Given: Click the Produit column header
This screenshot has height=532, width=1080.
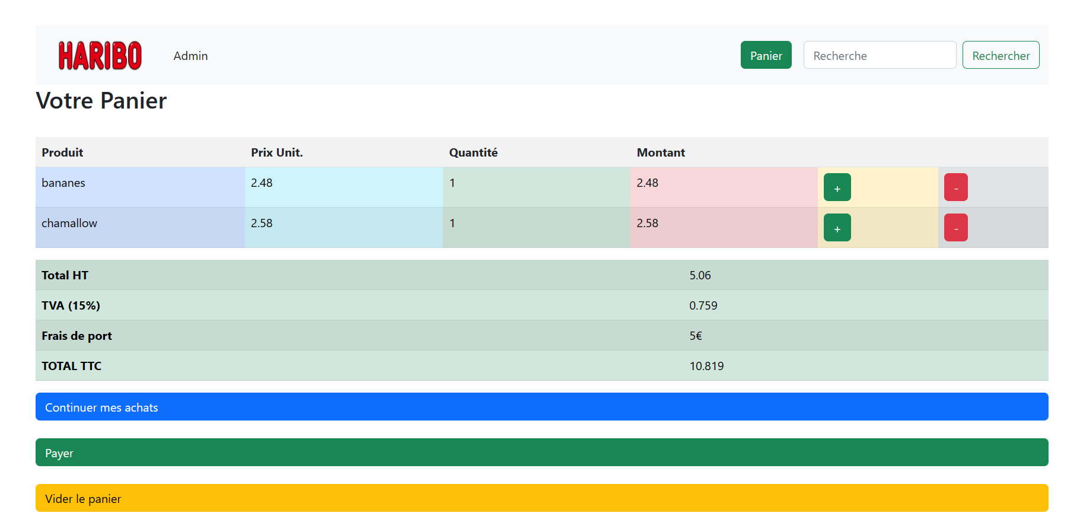Looking at the screenshot, I should (x=62, y=152).
